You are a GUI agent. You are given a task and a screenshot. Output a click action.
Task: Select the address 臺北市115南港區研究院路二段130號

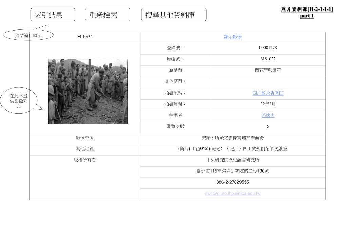tap(233, 171)
